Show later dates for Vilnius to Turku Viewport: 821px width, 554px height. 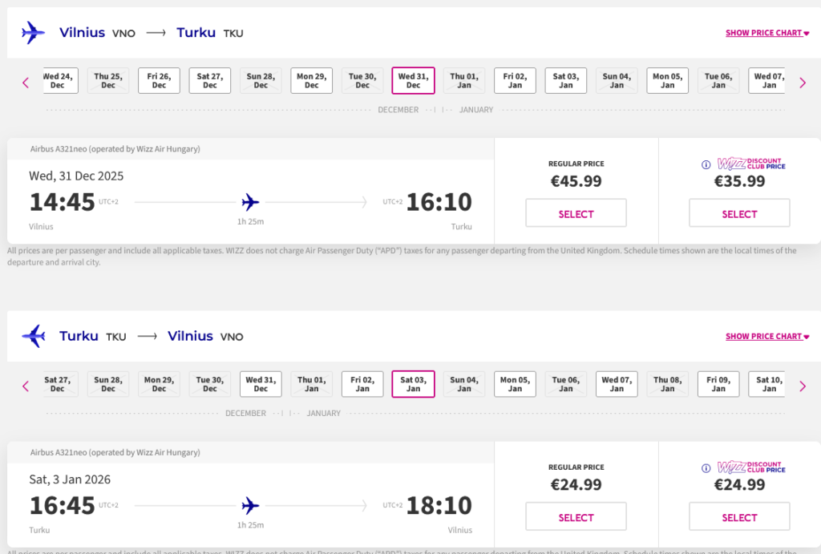point(803,82)
